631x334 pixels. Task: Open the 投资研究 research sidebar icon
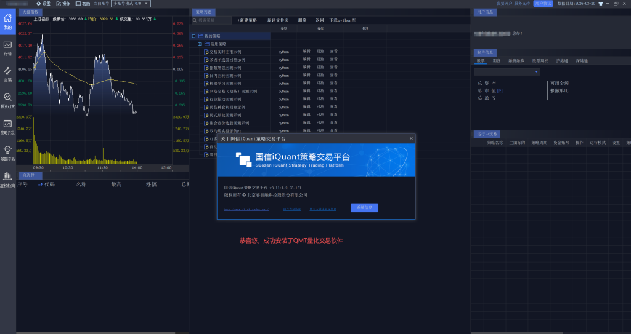pos(7,97)
